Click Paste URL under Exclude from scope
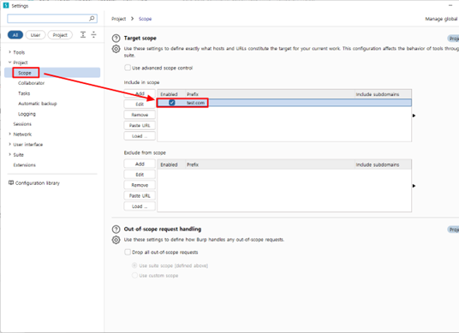 click(140, 195)
